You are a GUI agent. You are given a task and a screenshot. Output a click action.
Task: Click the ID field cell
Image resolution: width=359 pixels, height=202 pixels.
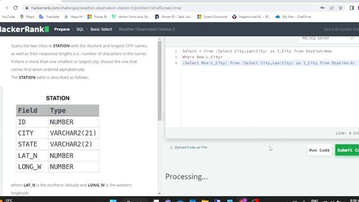(x=32, y=122)
